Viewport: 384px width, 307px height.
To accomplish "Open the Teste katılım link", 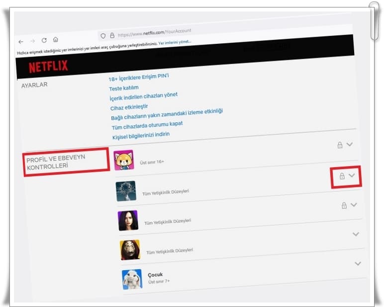I will click(x=124, y=88).
